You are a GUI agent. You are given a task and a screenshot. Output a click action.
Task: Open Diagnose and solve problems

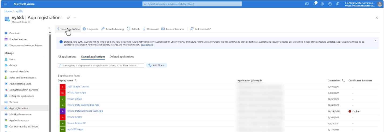pos(25,46)
